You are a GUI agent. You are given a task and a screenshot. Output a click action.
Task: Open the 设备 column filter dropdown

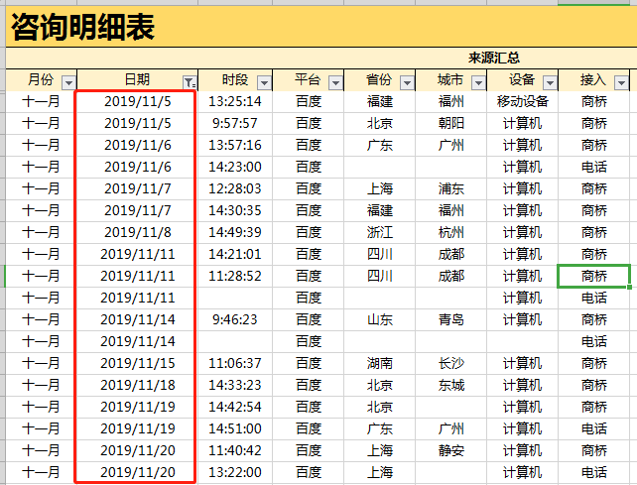coord(550,82)
